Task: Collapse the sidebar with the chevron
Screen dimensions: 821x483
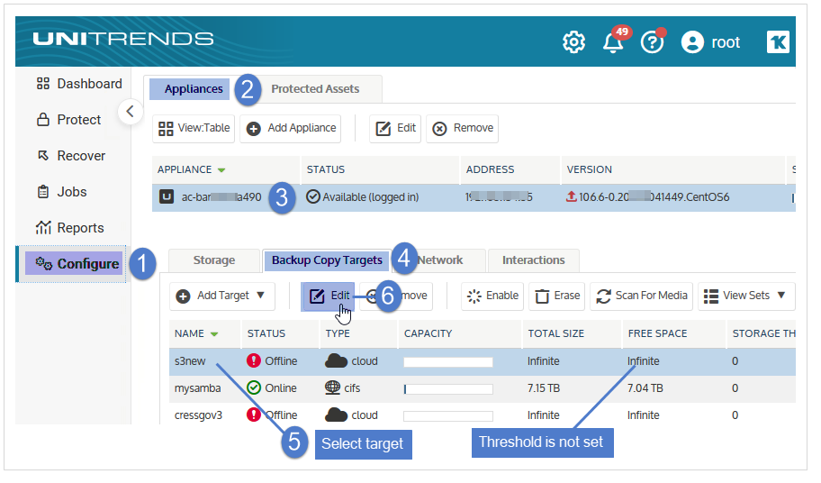Action: click(131, 113)
